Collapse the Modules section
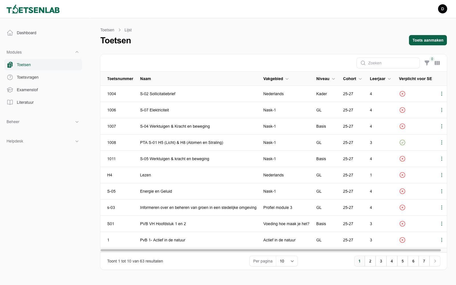Screen dimensions: 456x285 tap(77, 52)
